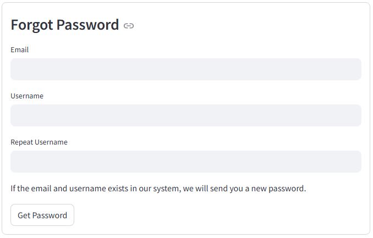Place cursor in the text box under Email
373x238 pixels.
[x=186, y=69]
